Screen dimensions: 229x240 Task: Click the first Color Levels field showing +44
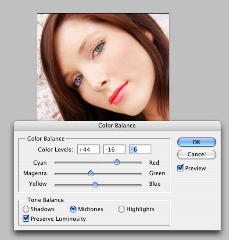coord(88,149)
